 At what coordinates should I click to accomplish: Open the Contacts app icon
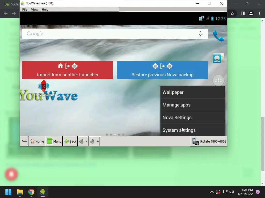[x=218, y=58]
